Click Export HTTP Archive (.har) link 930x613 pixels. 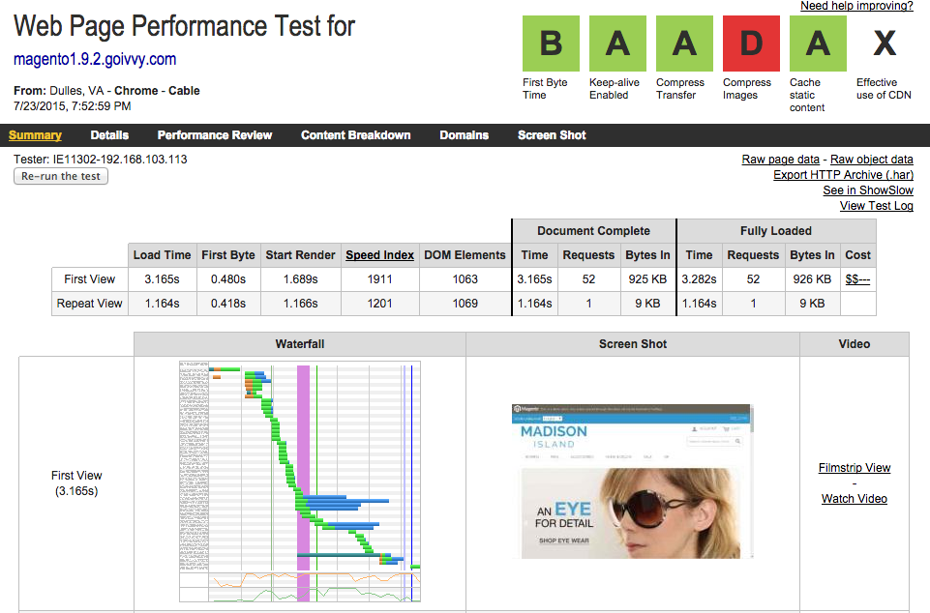(x=843, y=175)
